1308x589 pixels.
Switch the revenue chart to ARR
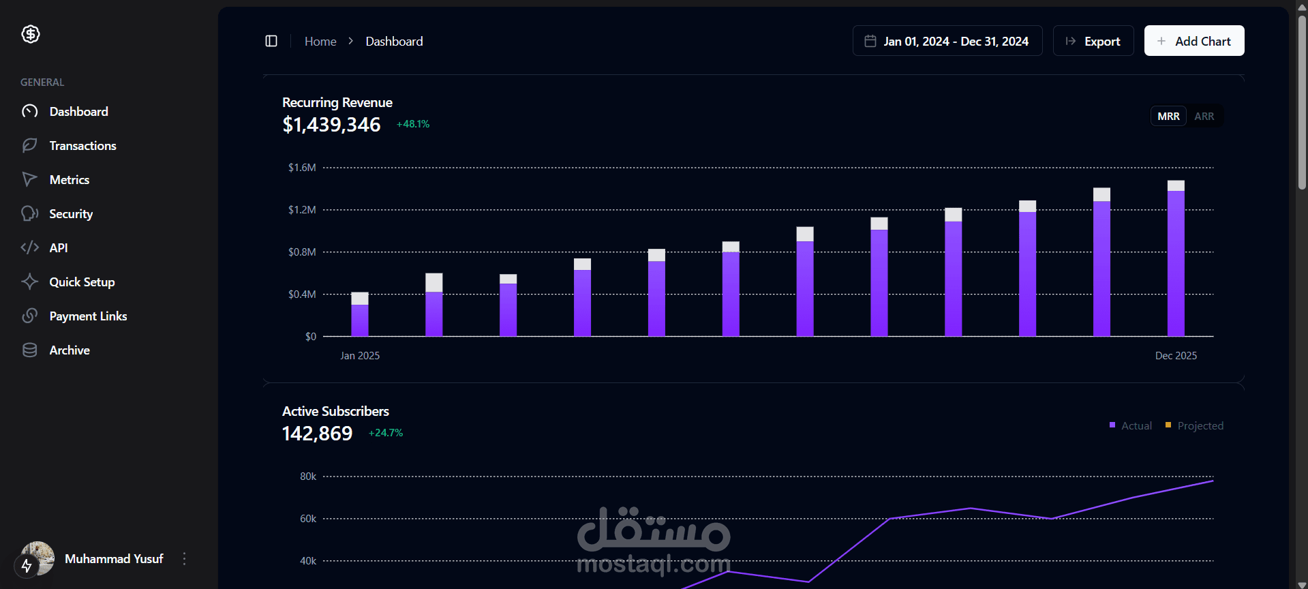[1204, 116]
